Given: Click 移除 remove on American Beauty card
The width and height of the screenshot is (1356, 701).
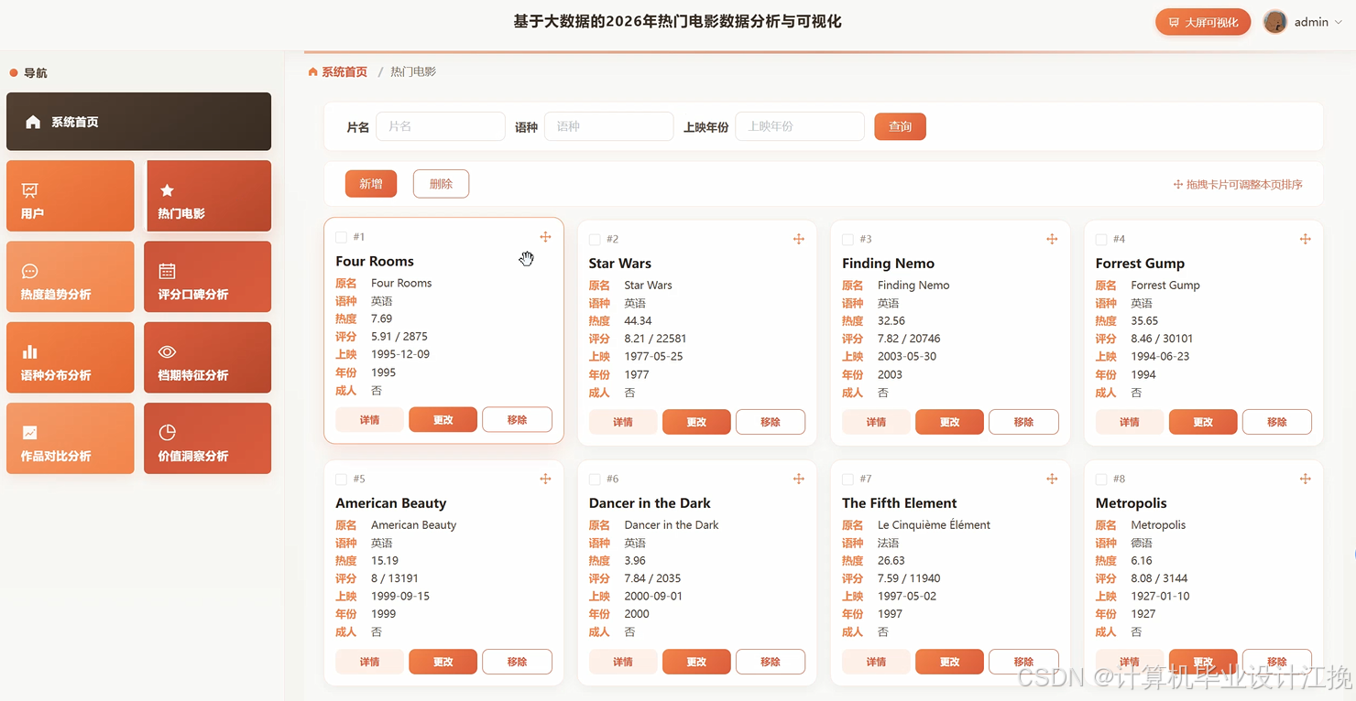Looking at the screenshot, I should click(518, 662).
